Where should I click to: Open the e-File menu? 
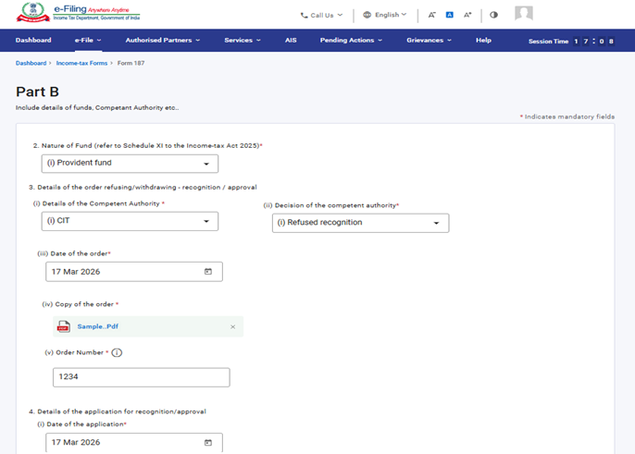(88, 41)
